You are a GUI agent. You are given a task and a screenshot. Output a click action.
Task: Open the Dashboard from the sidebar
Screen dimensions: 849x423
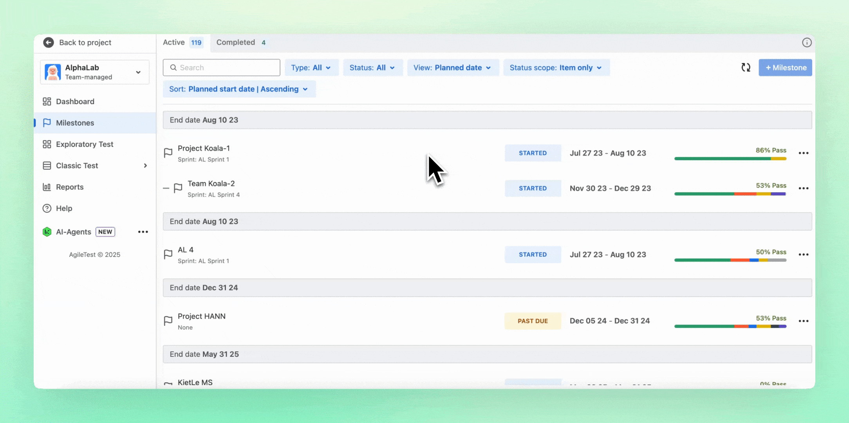tap(75, 101)
